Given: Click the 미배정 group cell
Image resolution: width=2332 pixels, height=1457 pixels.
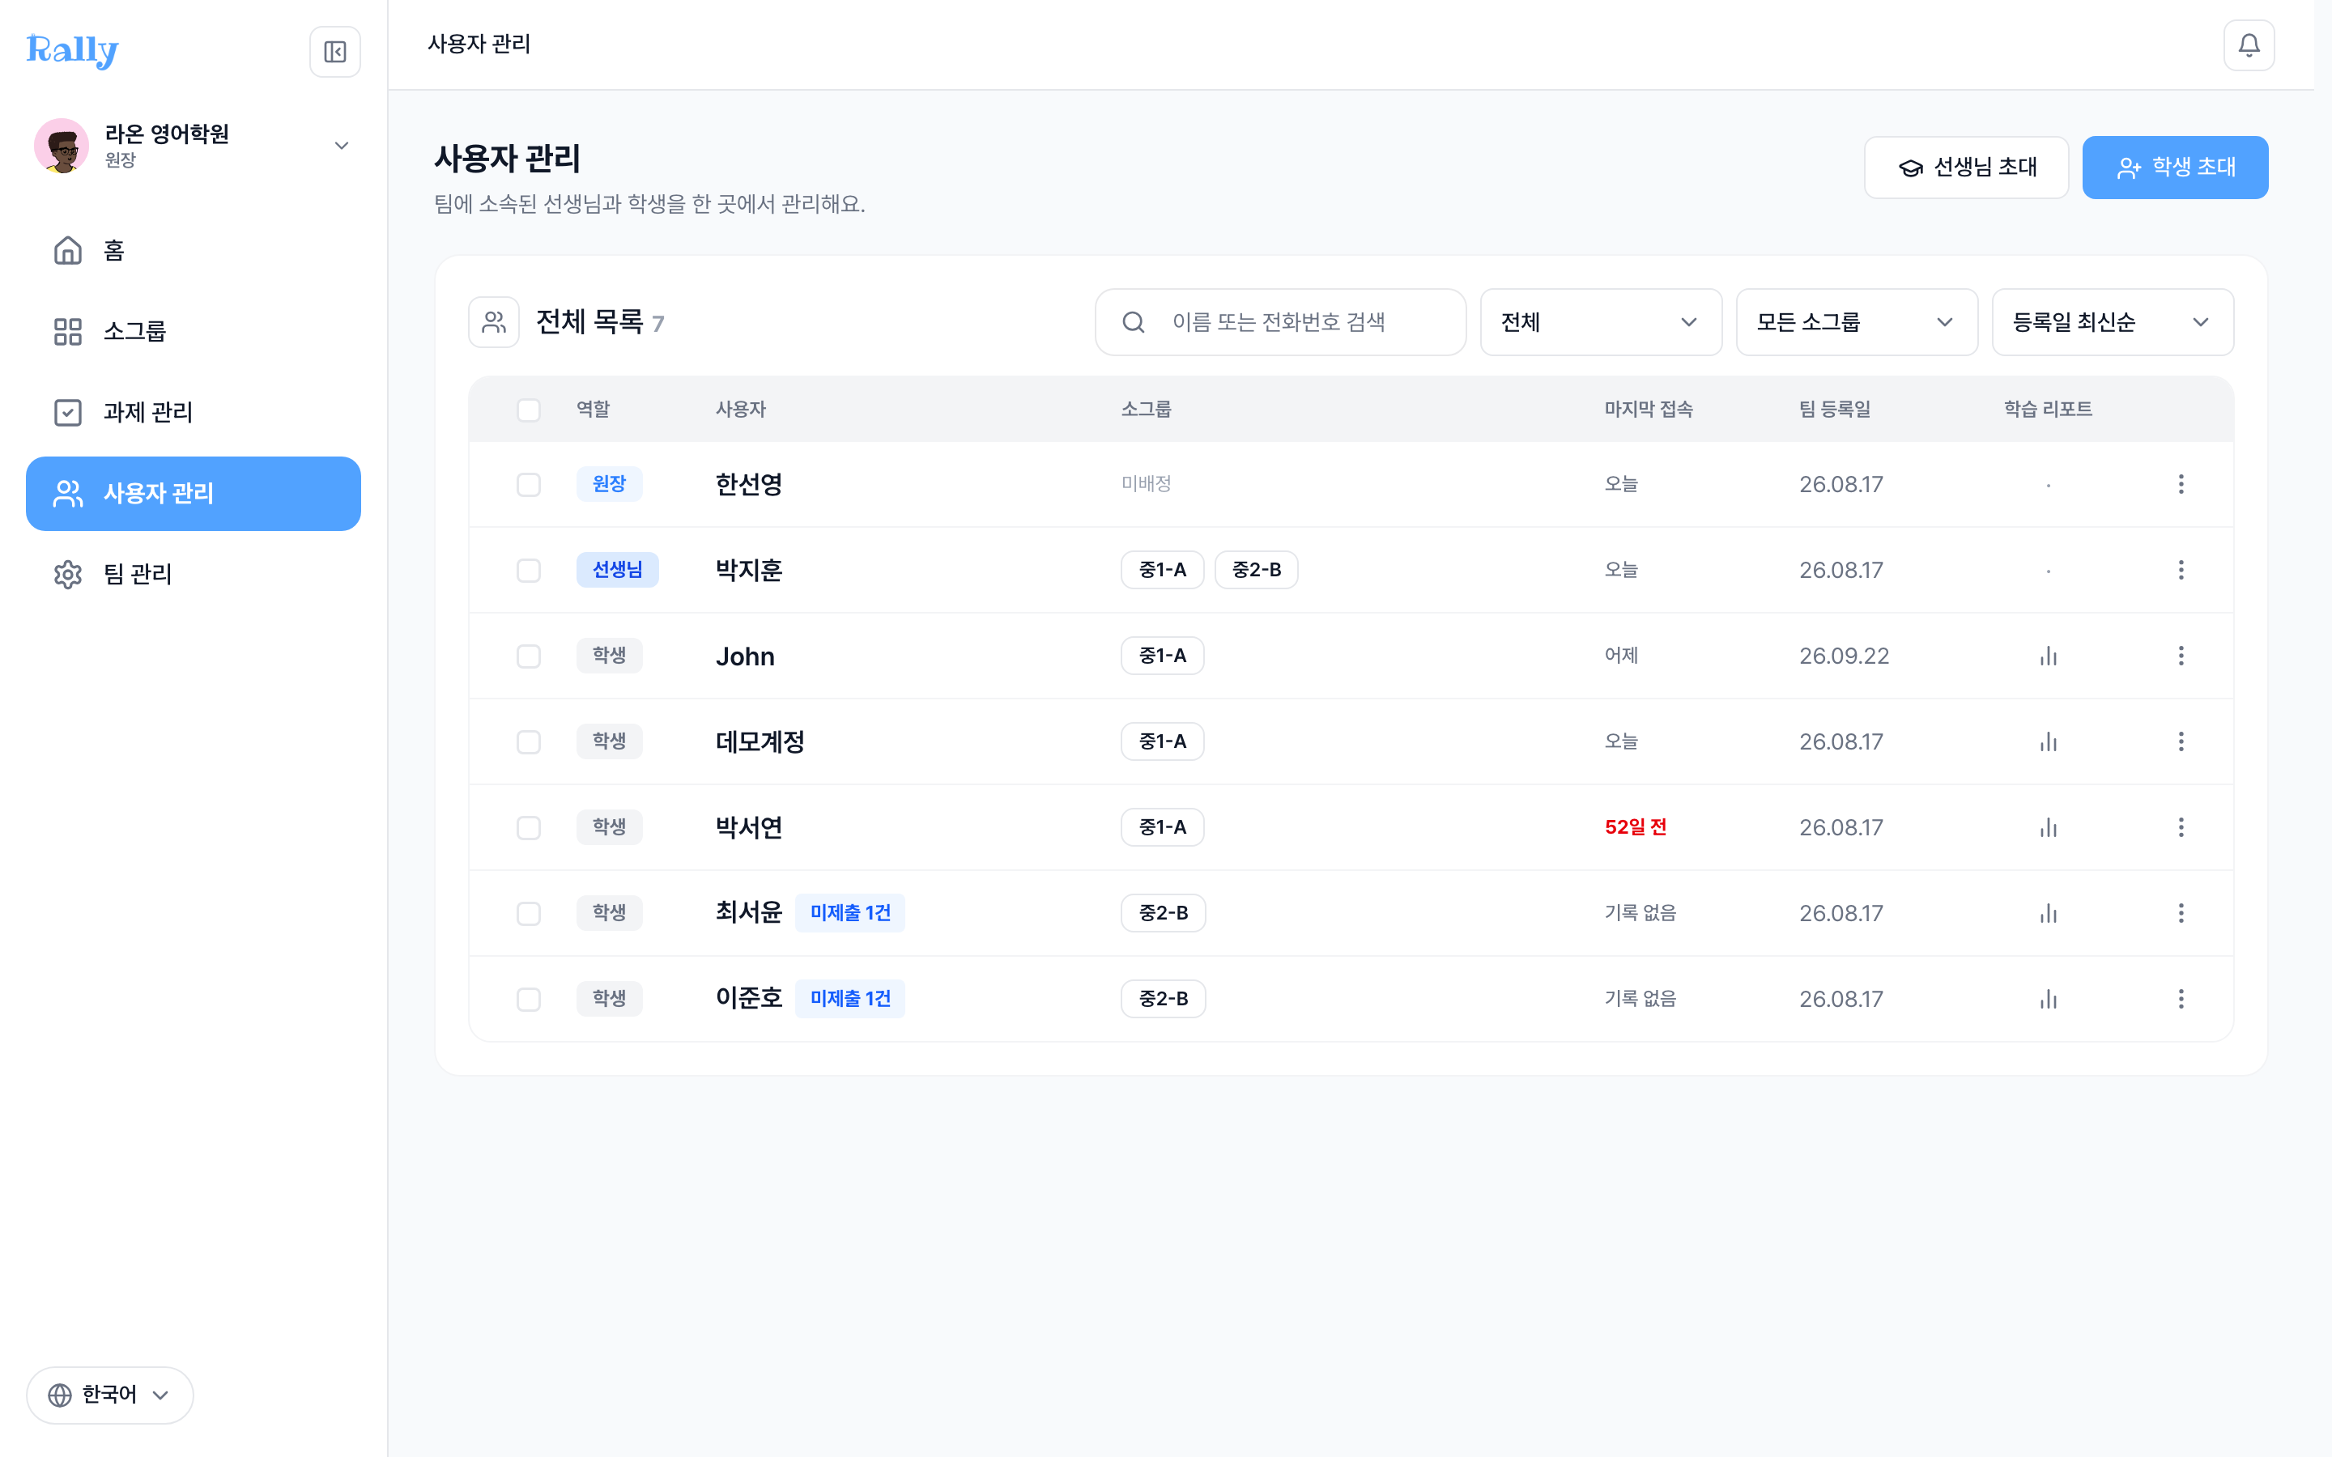Looking at the screenshot, I should click(1146, 484).
